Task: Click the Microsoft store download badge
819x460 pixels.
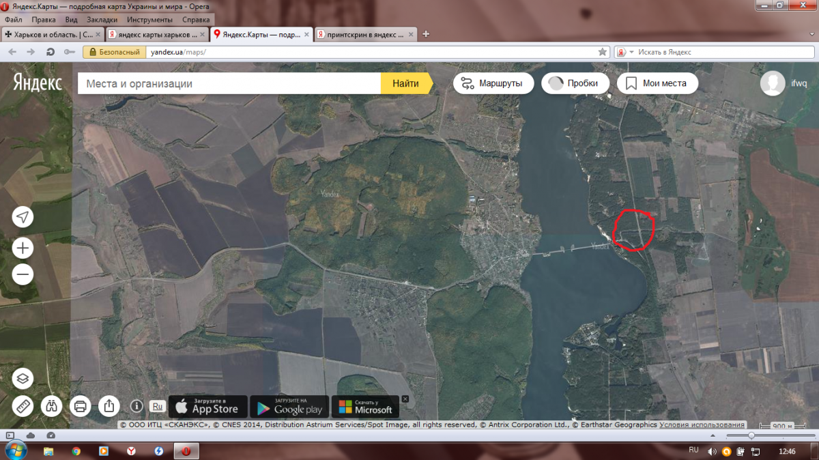Action: point(365,406)
